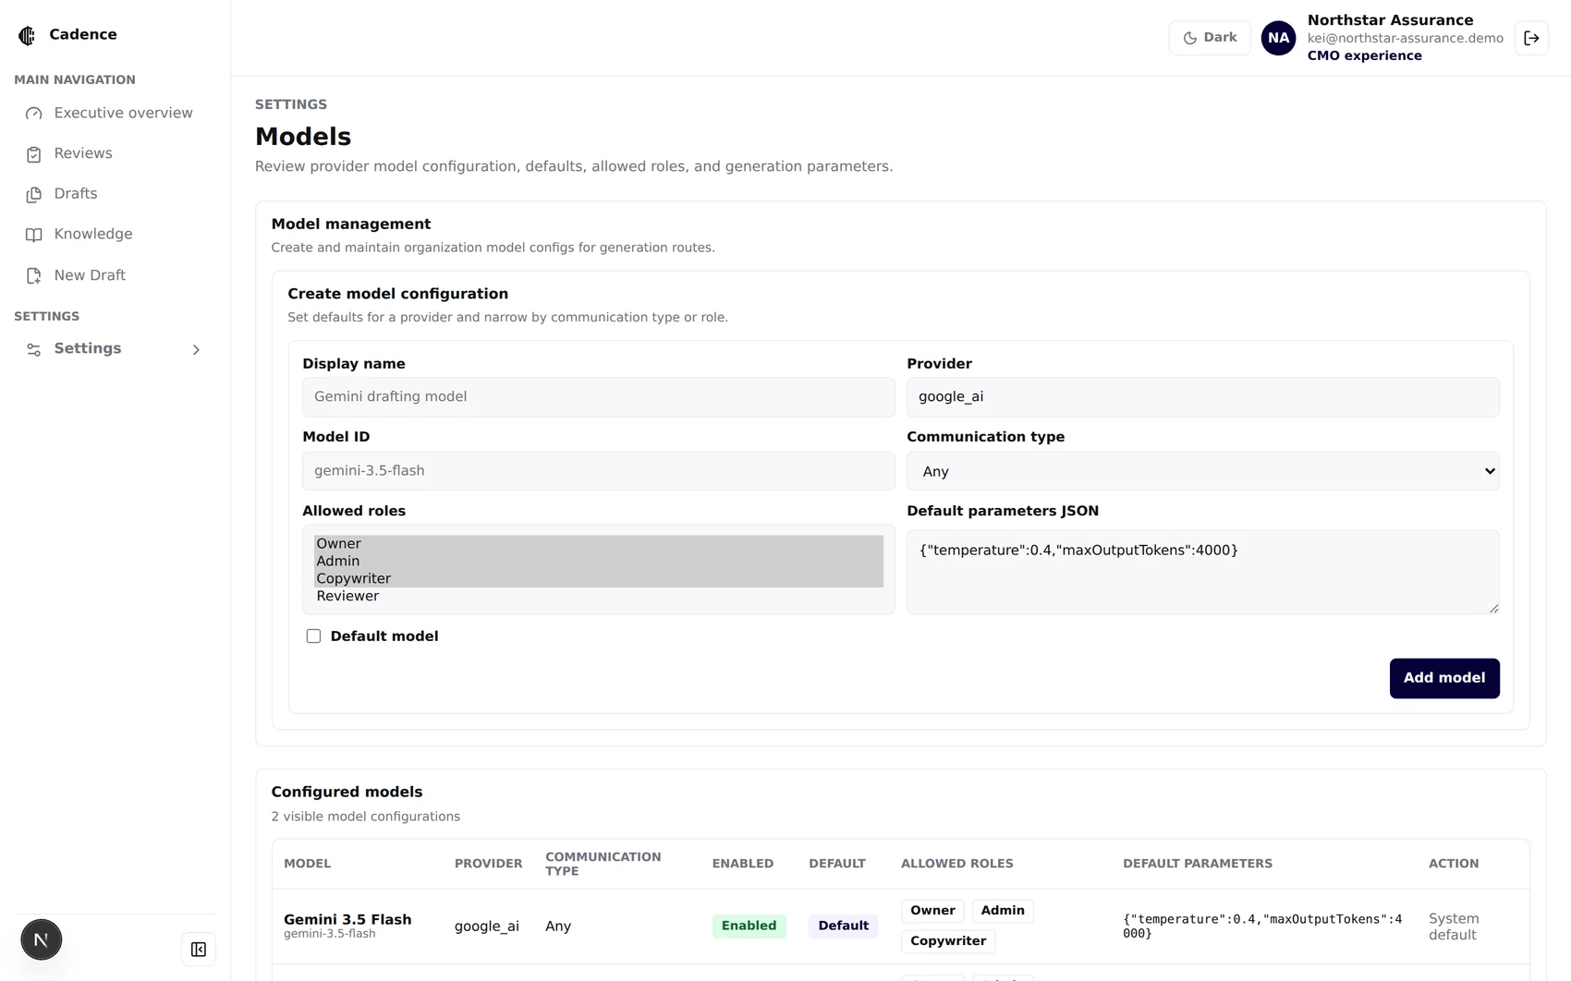Image resolution: width=1571 pixels, height=981 pixels.
Task: Click the Cadence brand name
Action: click(83, 34)
